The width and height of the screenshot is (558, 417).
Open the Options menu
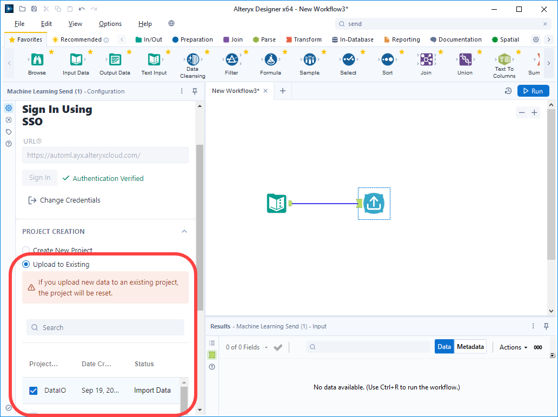[x=110, y=24]
